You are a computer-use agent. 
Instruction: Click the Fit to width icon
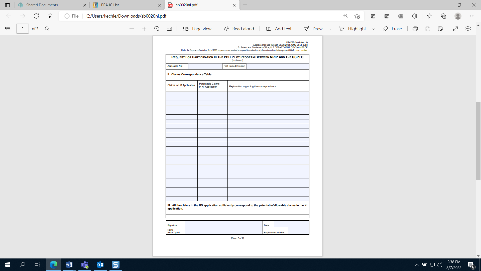[x=169, y=29]
